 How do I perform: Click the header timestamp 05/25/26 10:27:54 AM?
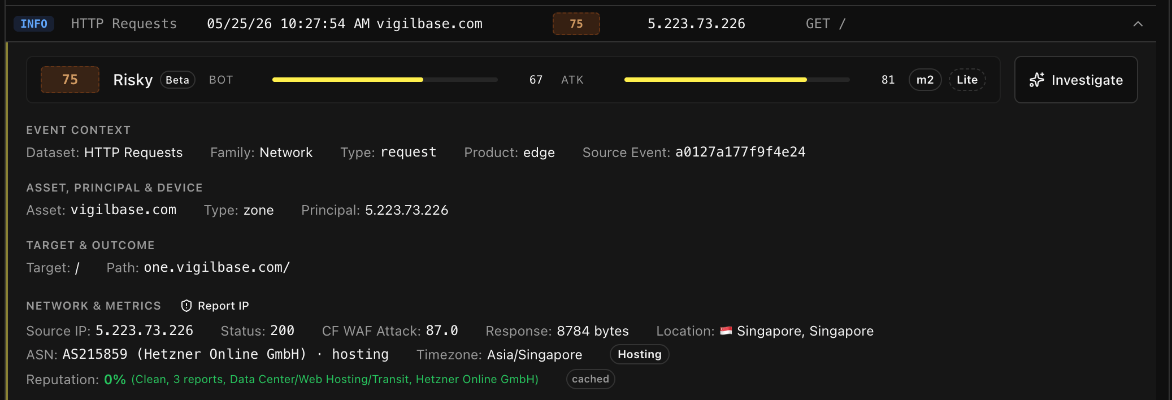click(288, 24)
